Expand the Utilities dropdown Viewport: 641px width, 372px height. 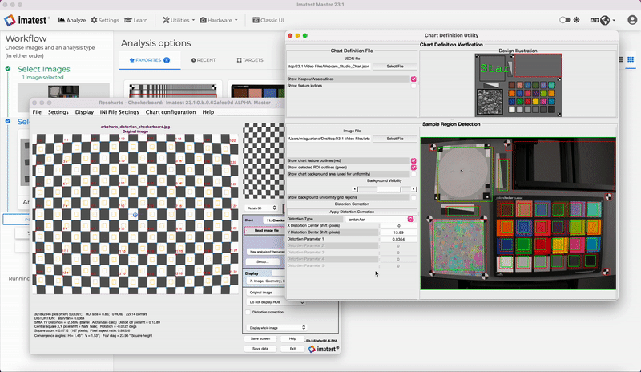[179, 20]
